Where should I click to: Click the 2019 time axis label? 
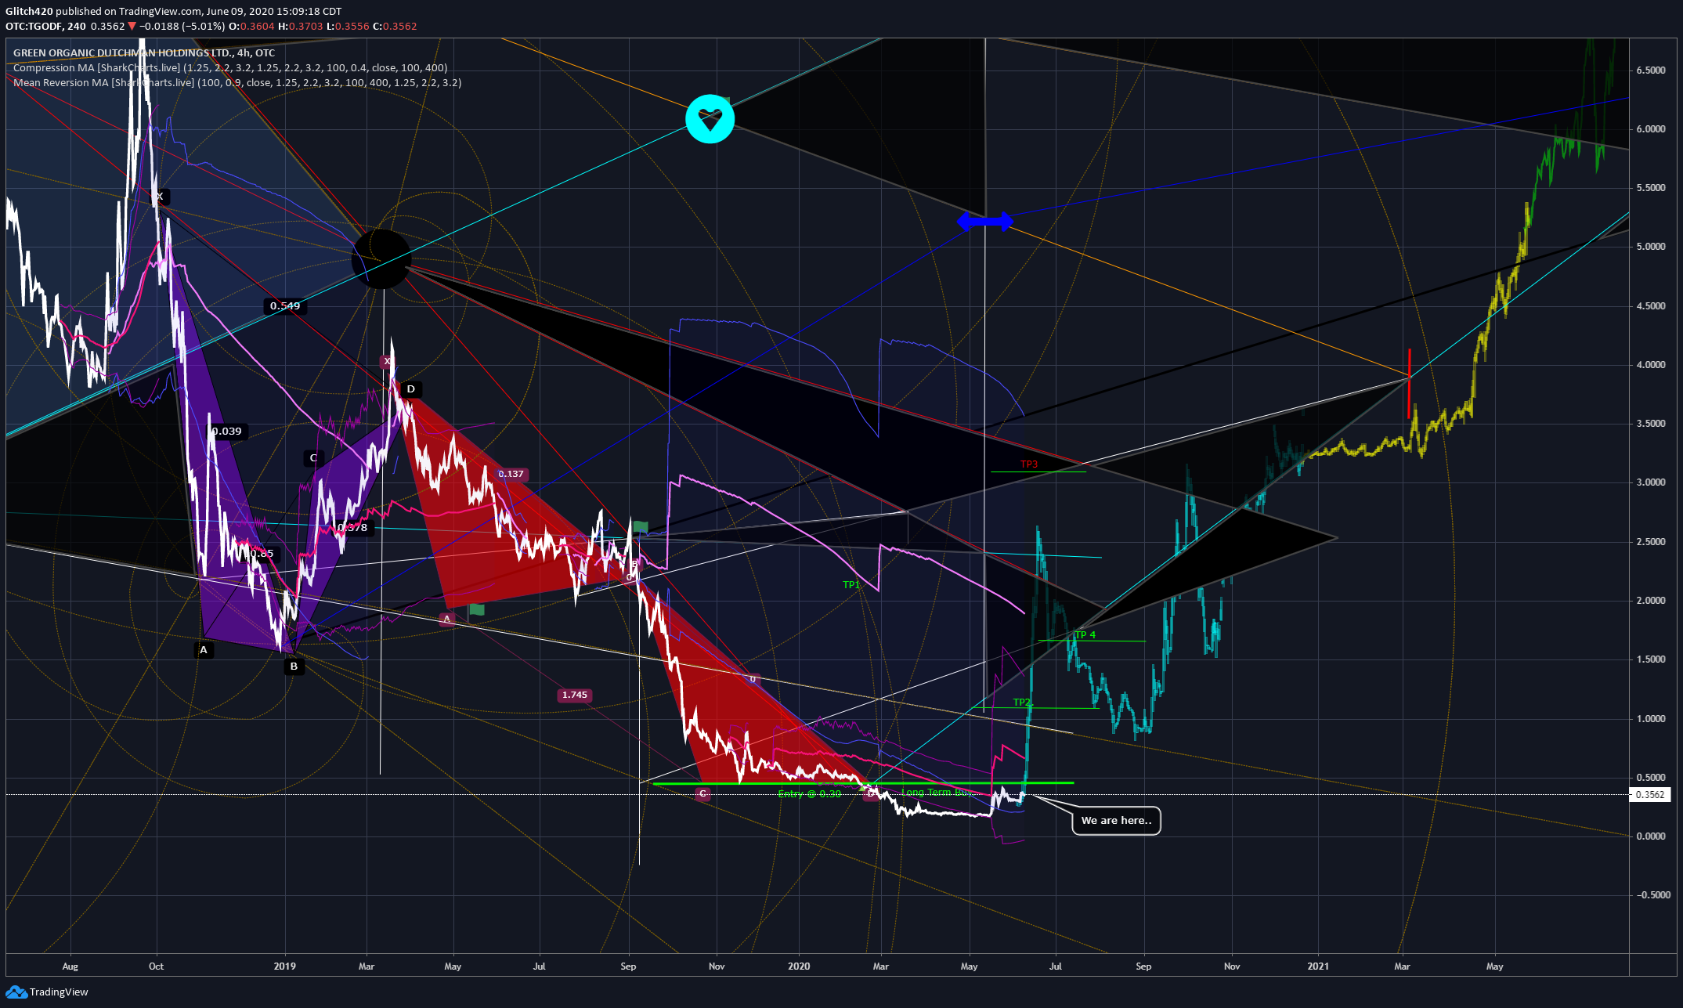[284, 966]
